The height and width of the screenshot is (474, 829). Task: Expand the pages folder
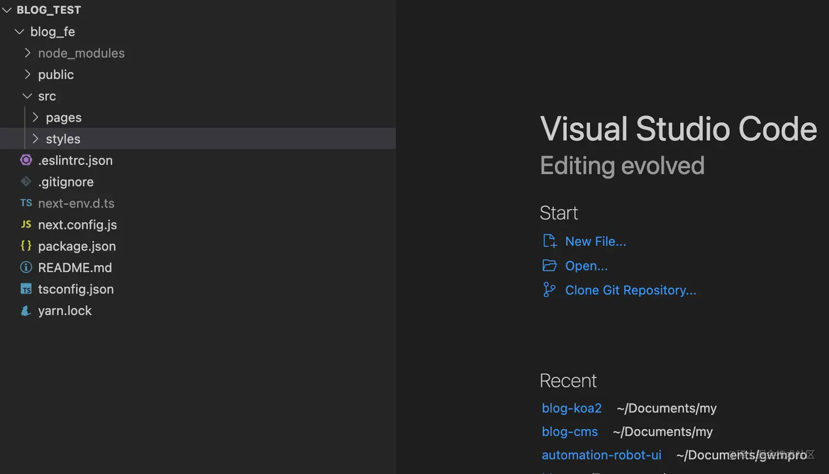pos(36,117)
